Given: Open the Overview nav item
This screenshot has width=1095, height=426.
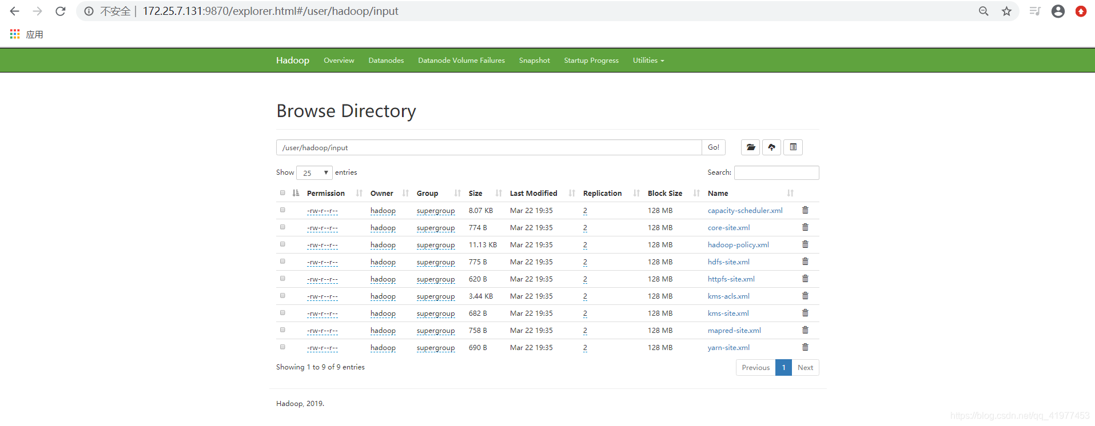Looking at the screenshot, I should point(339,61).
